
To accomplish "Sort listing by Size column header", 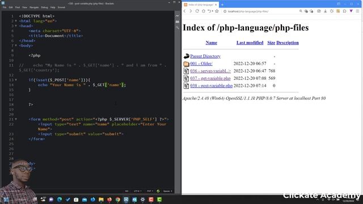I will (x=271, y=42).
